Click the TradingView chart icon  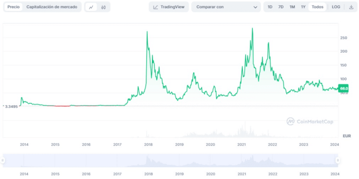(156, 7)
